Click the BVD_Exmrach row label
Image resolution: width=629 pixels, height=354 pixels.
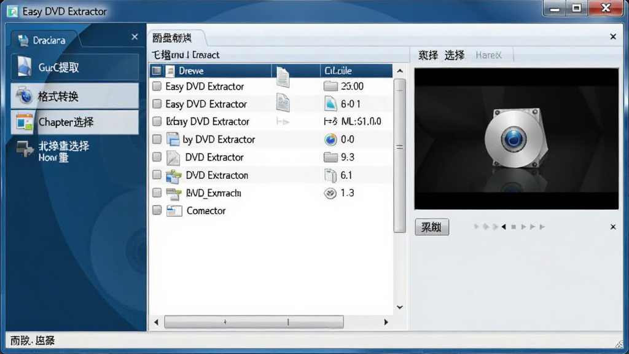coord(213,193)
